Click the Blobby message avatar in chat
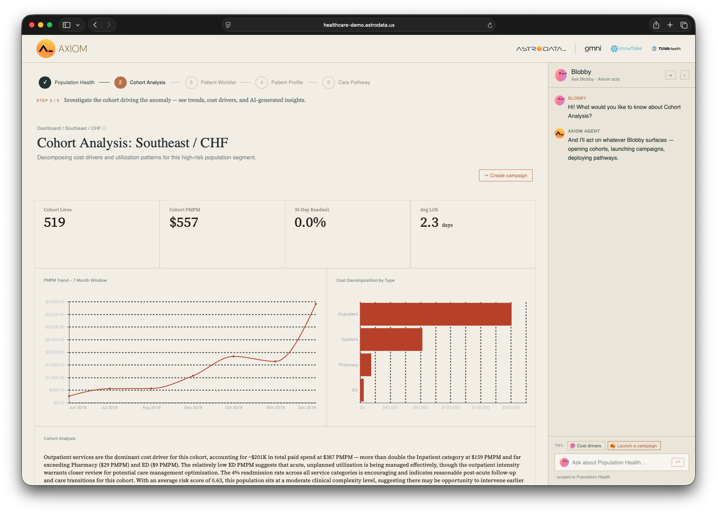This screenshot has width=717, height=514. click(x=560, y=100)
